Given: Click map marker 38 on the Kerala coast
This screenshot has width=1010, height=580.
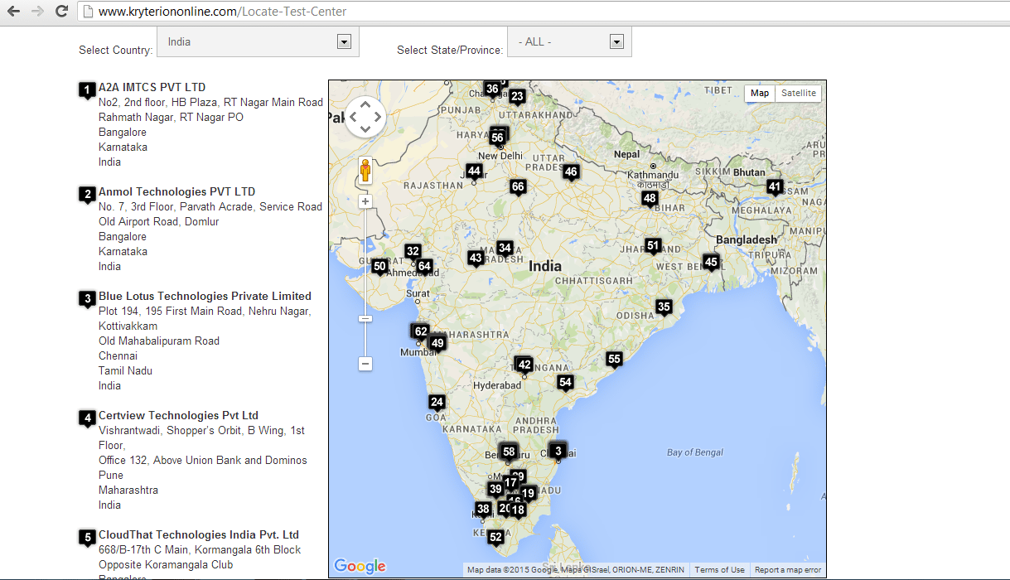Looking at the screenshot, I should pyautogui.click(x=483, y=510).
